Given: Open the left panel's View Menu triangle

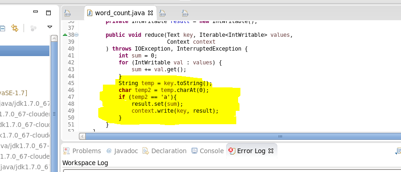Looking at the screenshot, I should pos(50,27).
